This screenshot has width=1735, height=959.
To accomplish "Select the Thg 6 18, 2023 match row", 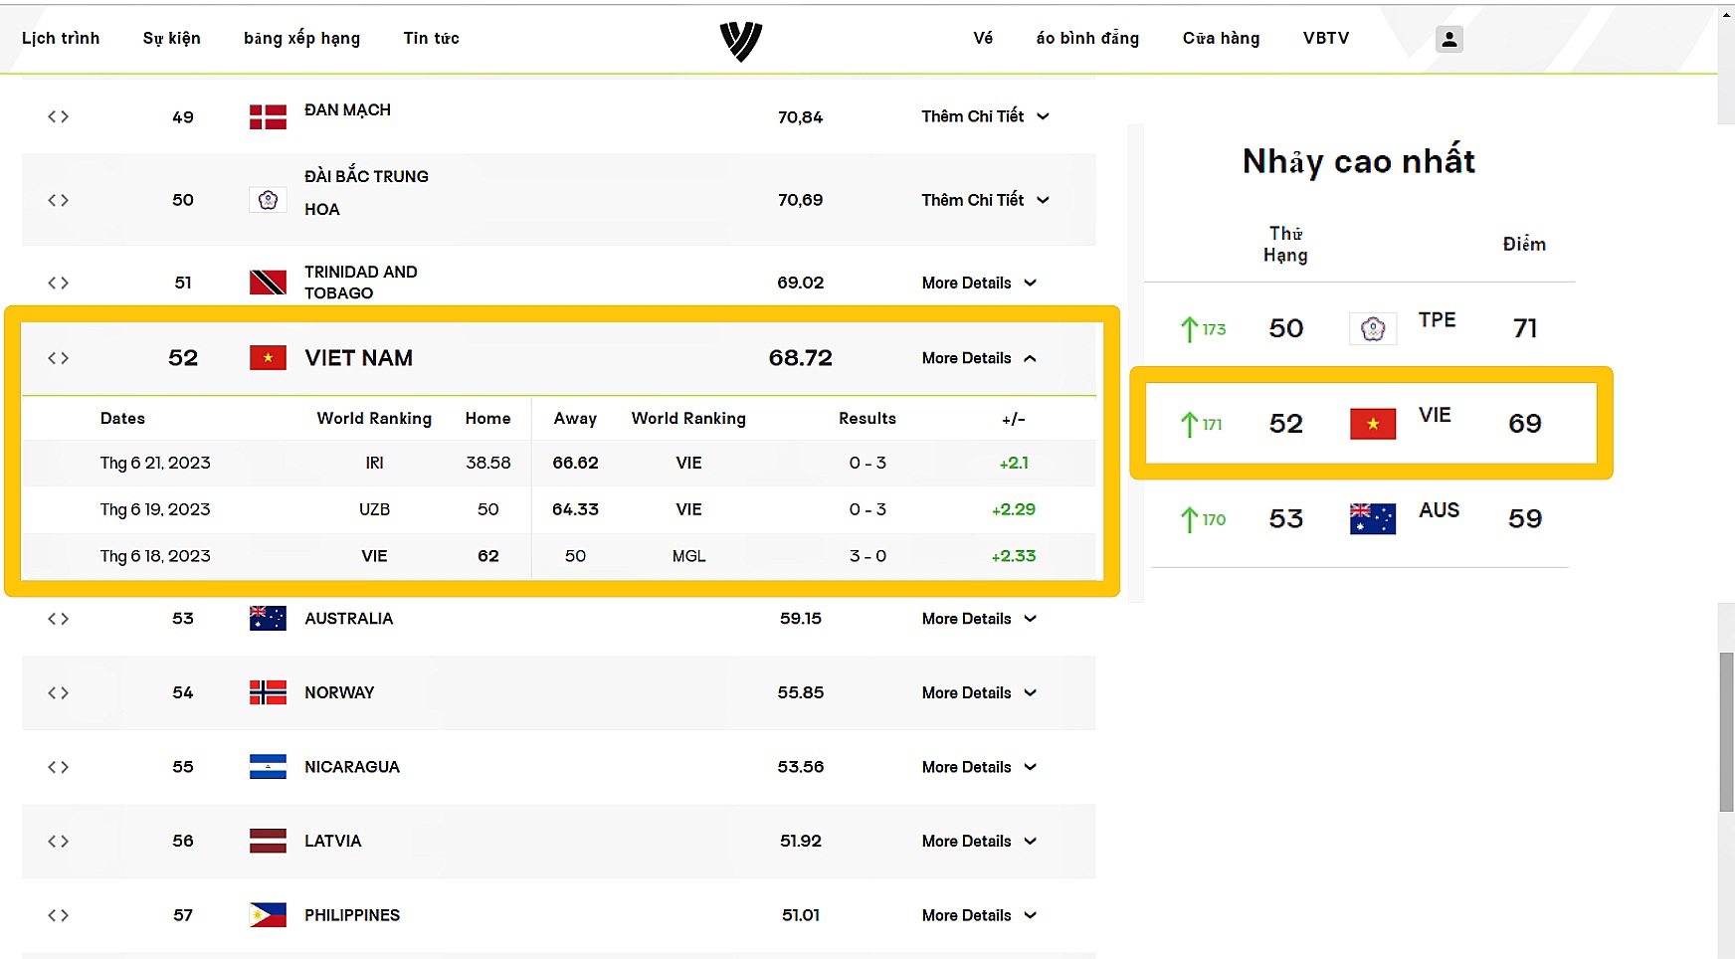I will pos(559,556).
